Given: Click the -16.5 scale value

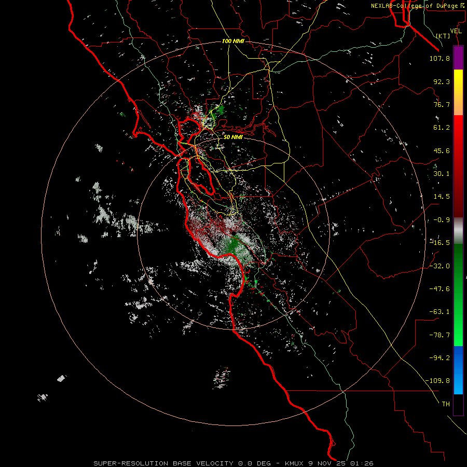Looking at the screenshot, I should (x=439, y=243).
